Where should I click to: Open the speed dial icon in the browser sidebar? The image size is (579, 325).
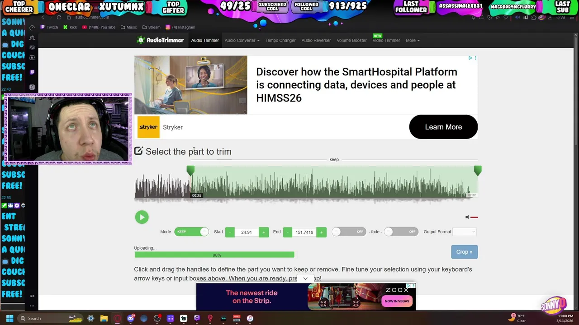(x=32, y=28)
